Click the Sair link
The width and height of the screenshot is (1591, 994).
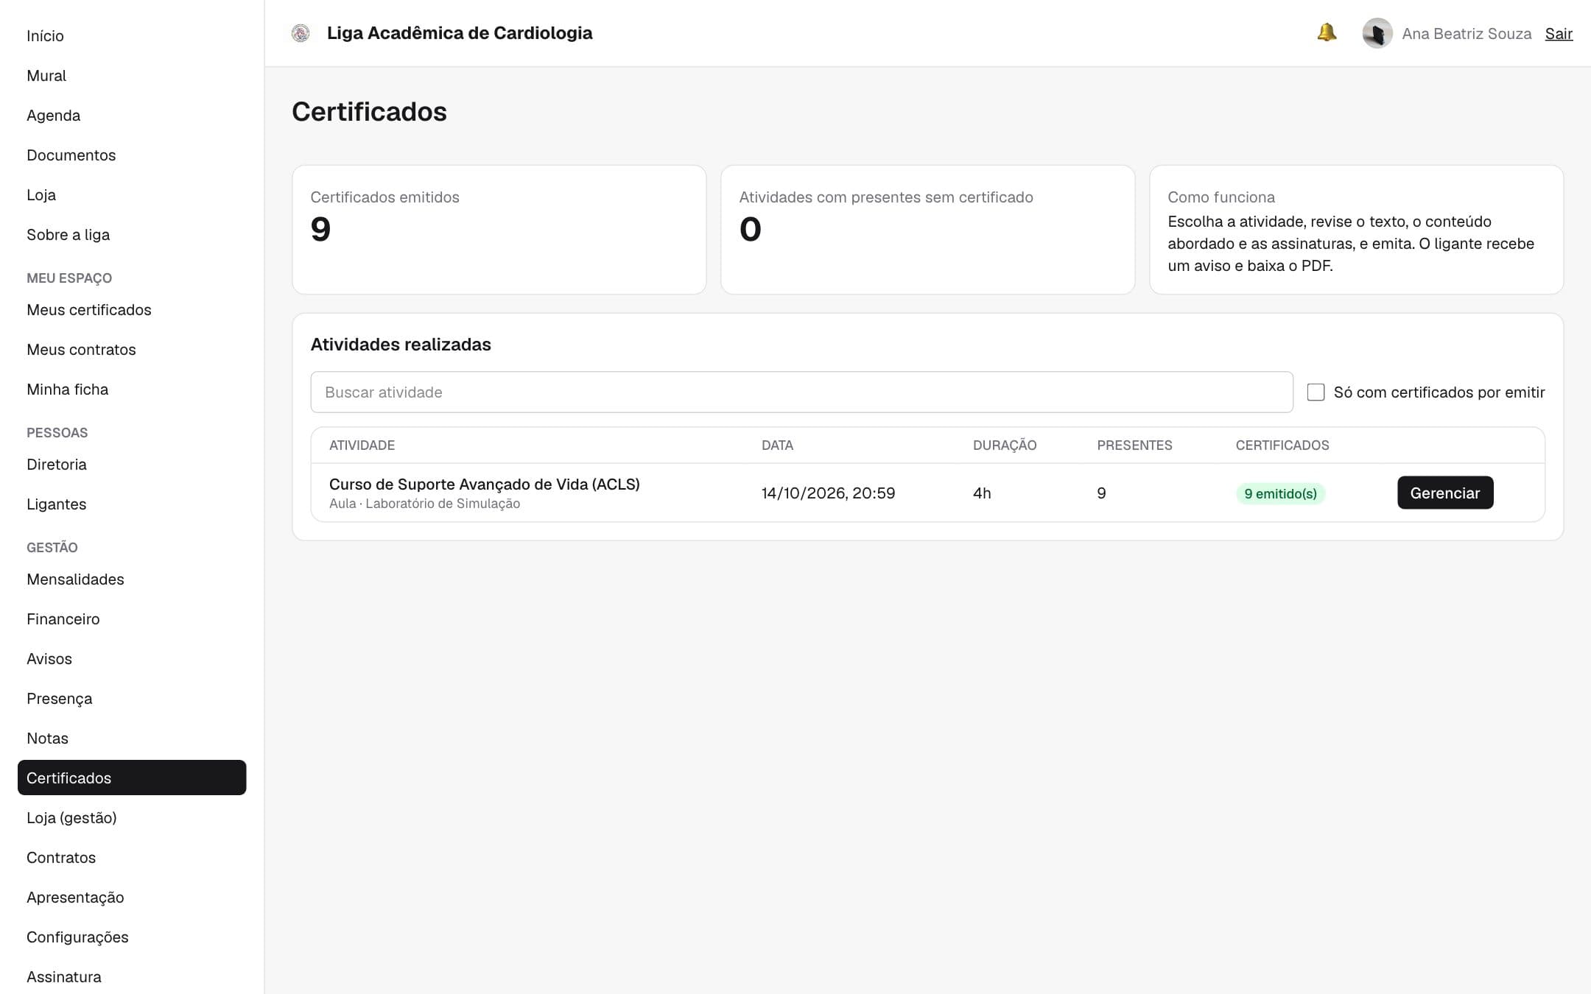(x=1559, y=34)
